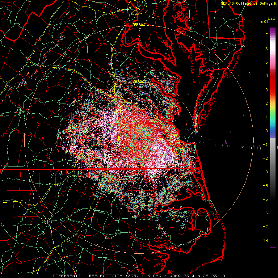Screen dimensions: 278x278
Task: Click the TH threshold label on scale
Action: point(265,240)
